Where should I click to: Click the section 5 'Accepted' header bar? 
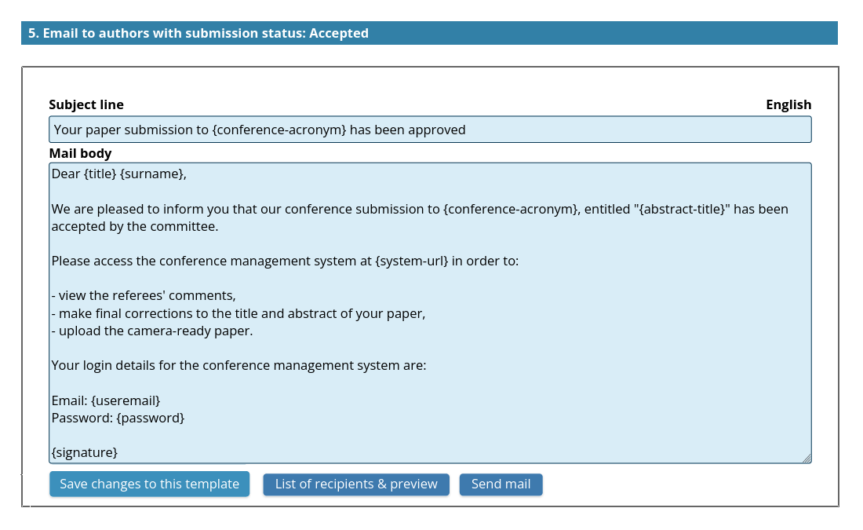[429, 33]
